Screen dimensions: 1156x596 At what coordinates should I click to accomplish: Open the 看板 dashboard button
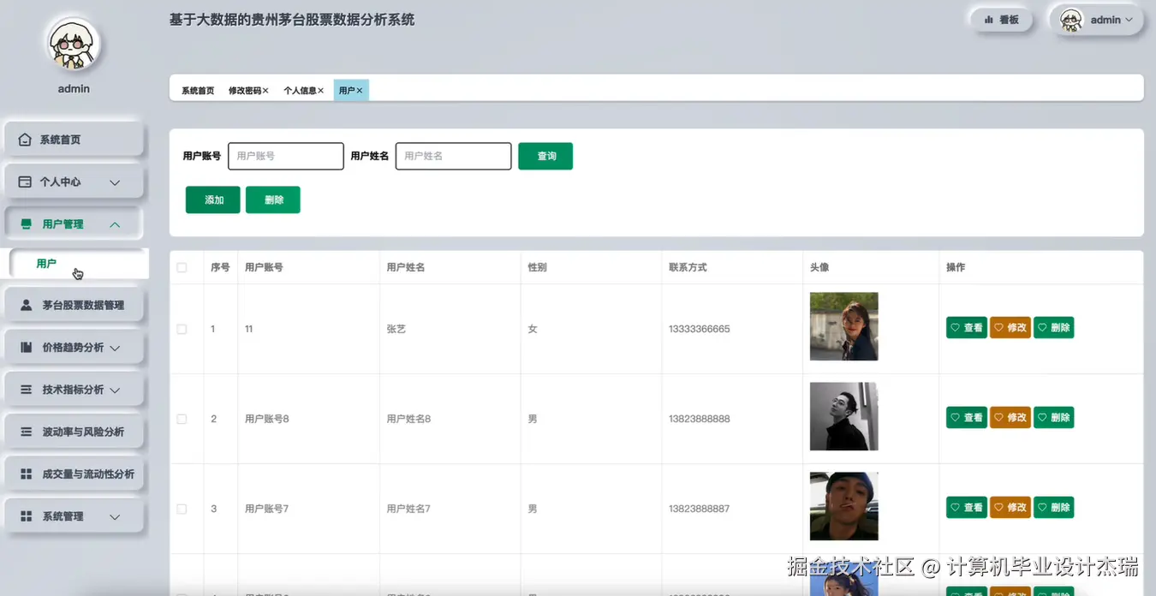click(1001, 20)
